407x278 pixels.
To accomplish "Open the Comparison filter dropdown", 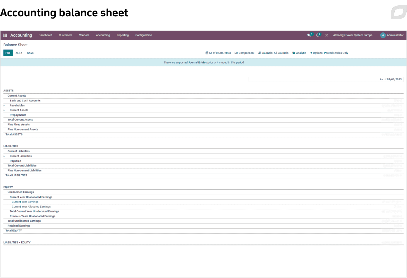I will point(244,53).
